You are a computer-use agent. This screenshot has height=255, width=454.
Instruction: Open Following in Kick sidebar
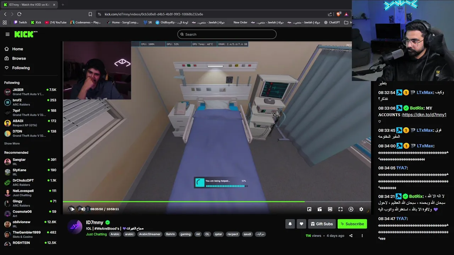(17, 68)
